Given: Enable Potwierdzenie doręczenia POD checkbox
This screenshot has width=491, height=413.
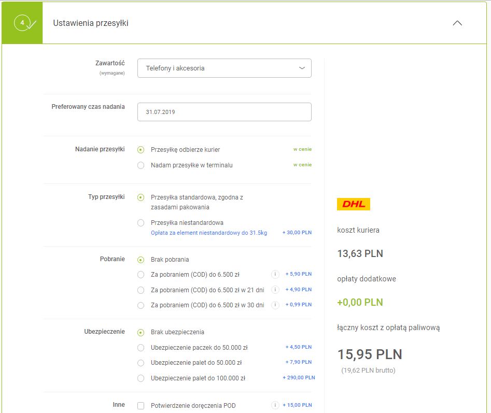Looking at the screenshot, I should point(141,406).
